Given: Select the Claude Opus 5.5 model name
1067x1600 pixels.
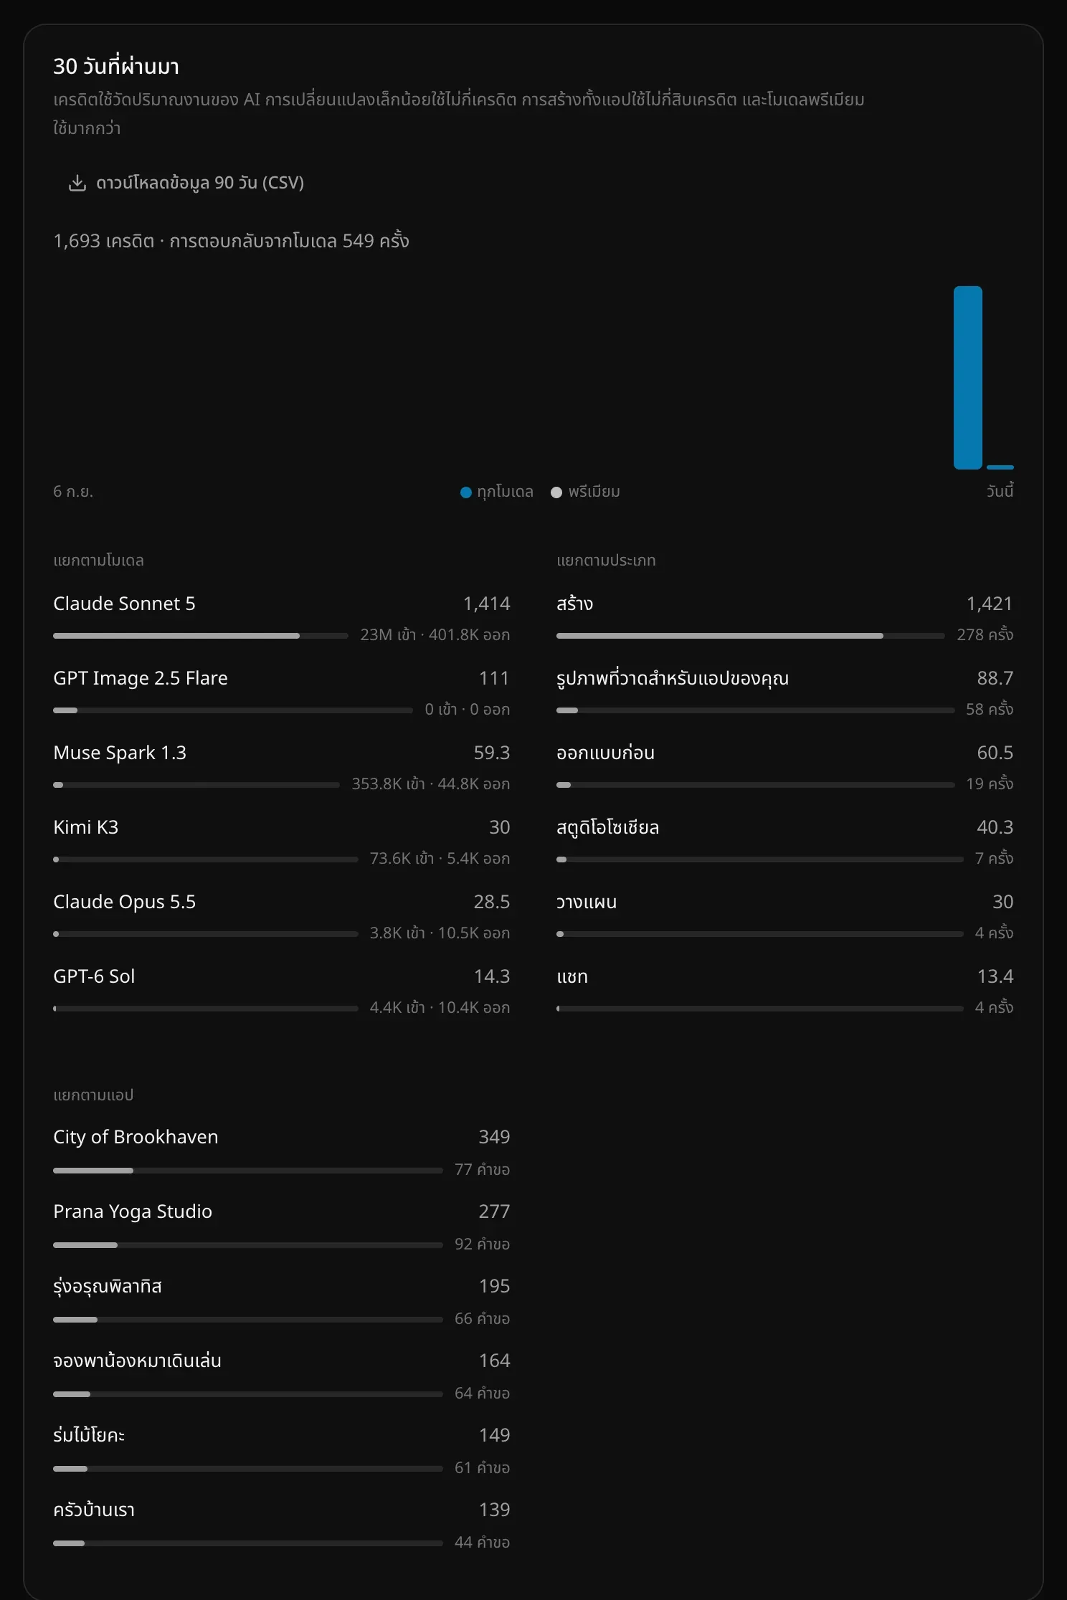Looking at the screenshot, I should (125, 902).
